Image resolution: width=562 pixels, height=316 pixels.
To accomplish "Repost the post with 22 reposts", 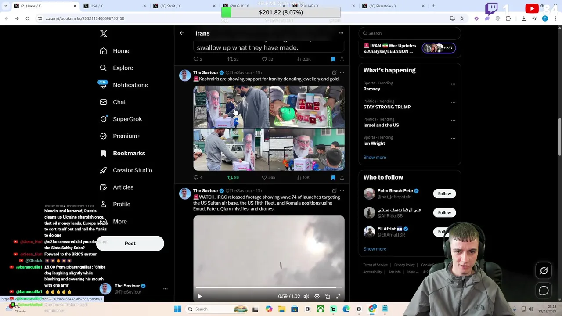I will point(233,59).
